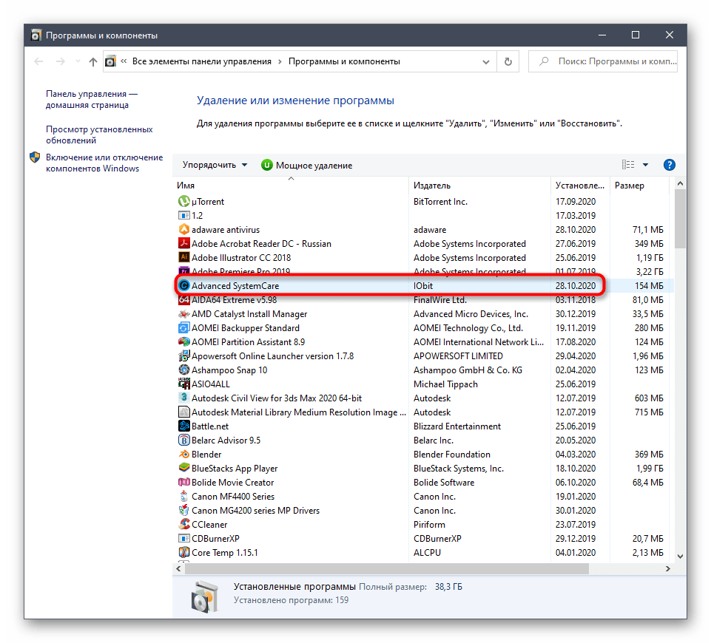Click the µTorrent program icon

point(184,202)
